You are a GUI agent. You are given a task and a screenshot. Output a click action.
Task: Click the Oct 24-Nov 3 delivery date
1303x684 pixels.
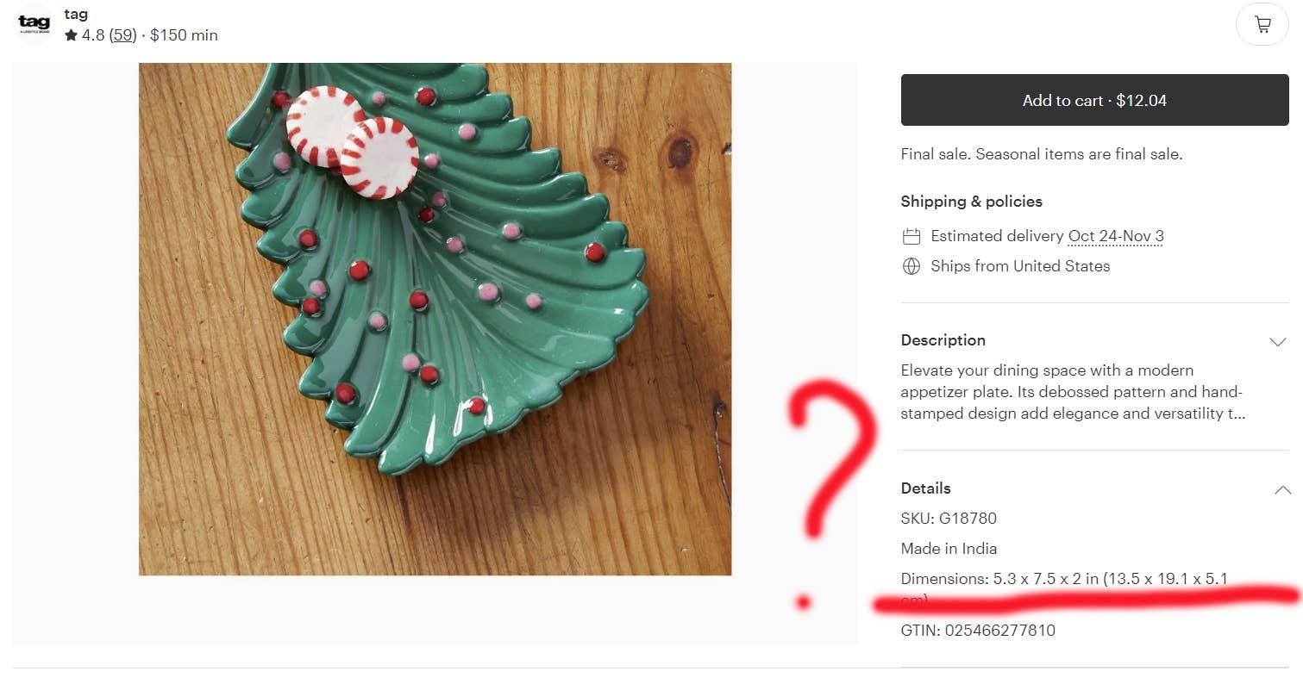click(1116, 236)
